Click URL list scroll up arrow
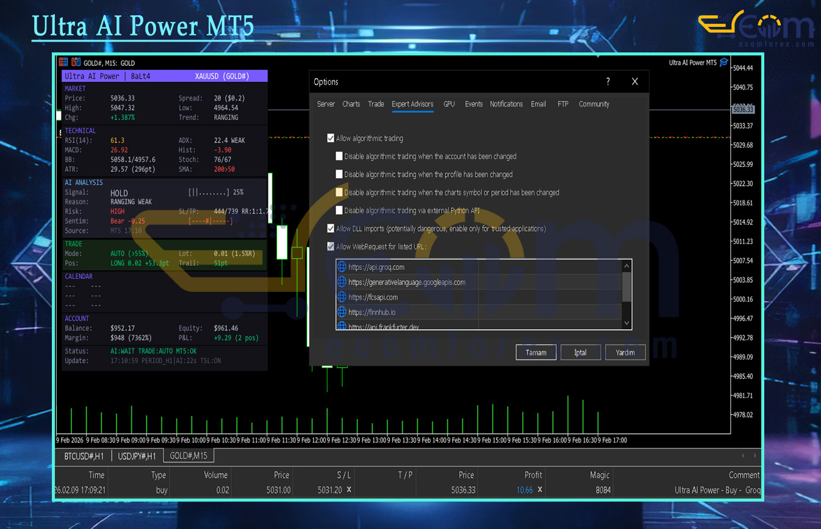 [x=626, y=266]
